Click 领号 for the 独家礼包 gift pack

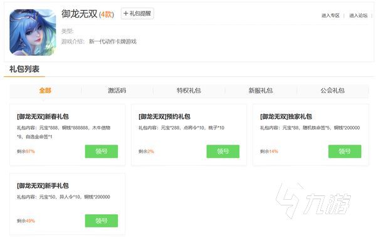[345, 151]
